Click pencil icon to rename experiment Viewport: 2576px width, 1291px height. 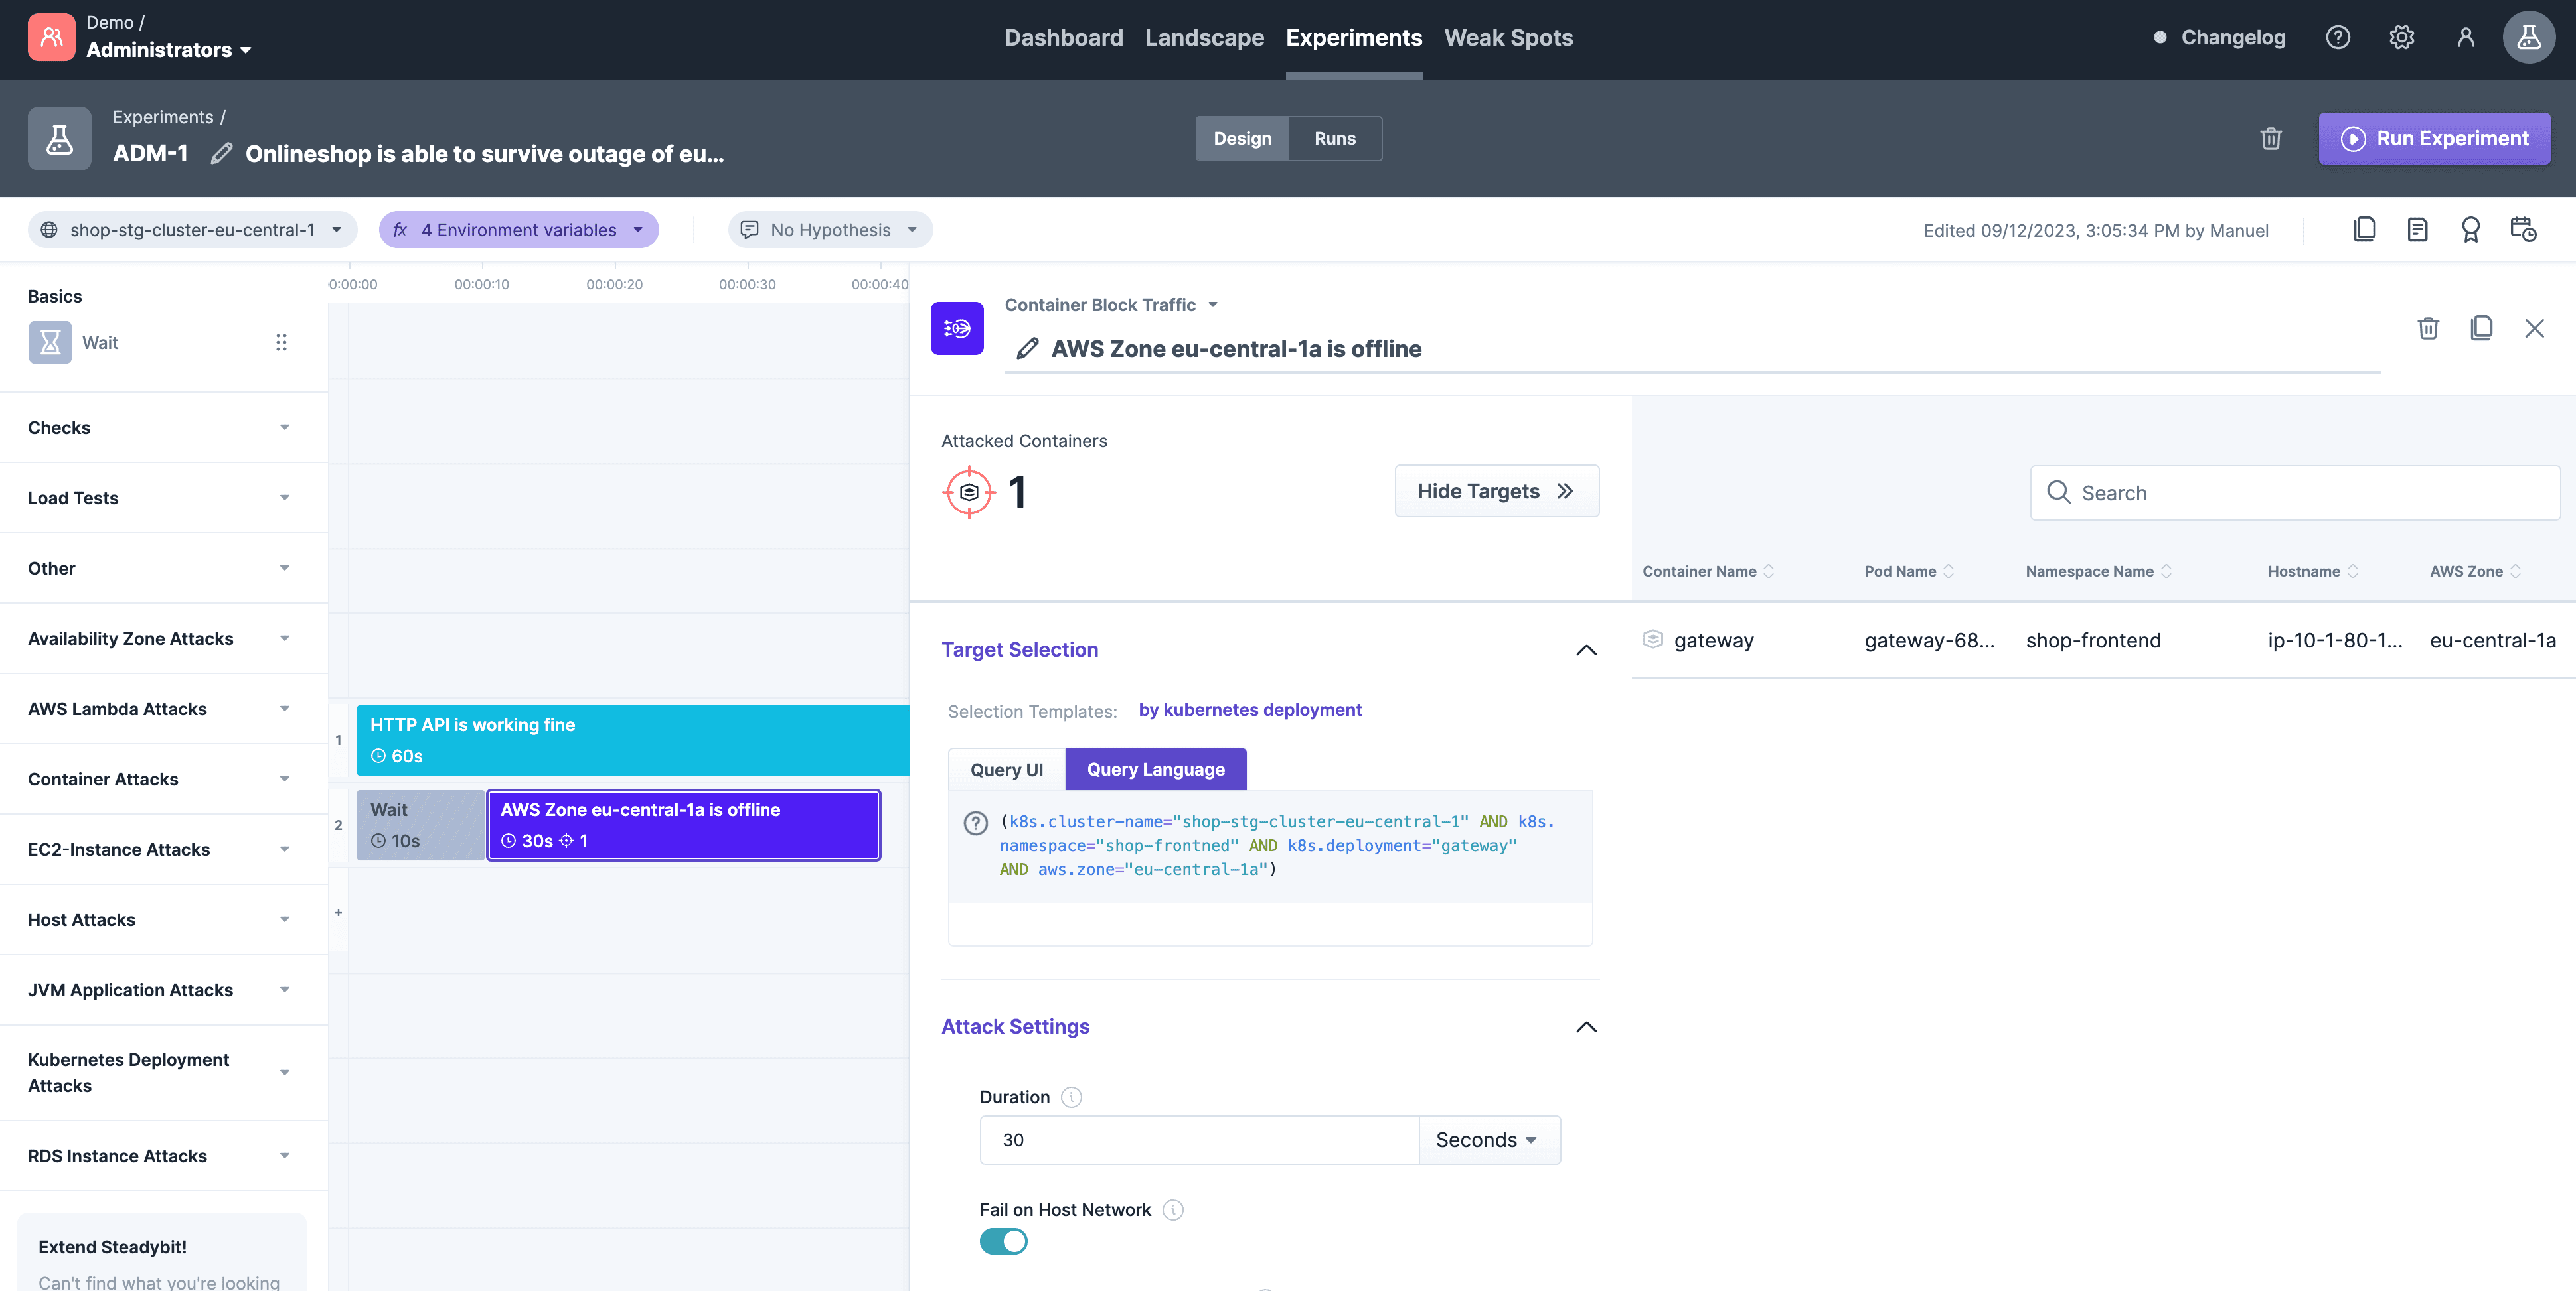tap(222, 154)
